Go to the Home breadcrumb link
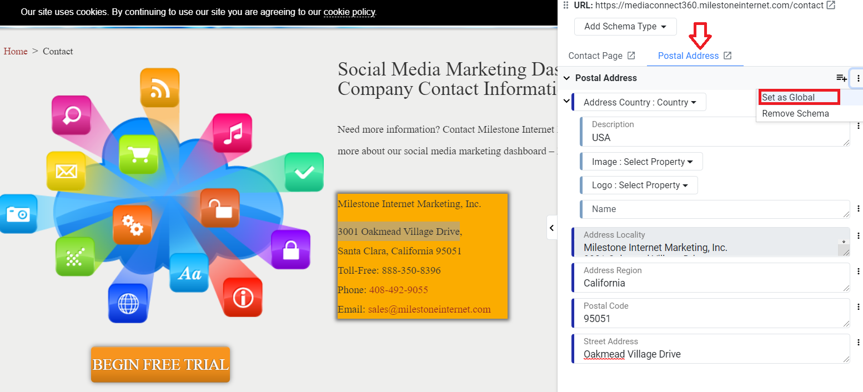The image size is (863, 392). pyautogui.click(x=16, y=51)
